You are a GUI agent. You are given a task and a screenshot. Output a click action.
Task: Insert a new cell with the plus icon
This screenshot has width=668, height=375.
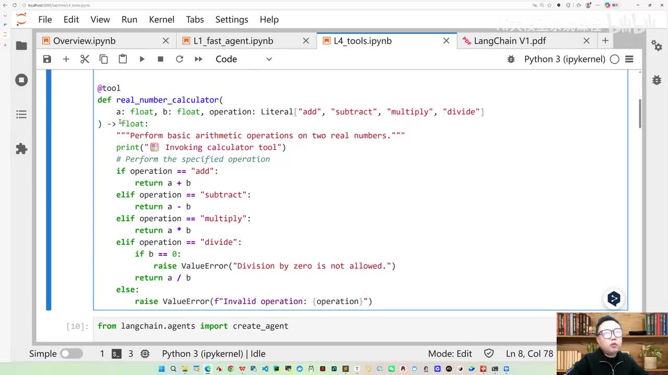pyautogui.click(x=66, y=59)
